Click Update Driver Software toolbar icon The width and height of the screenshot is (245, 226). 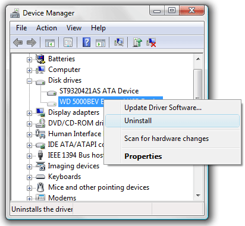pos(137,42)
